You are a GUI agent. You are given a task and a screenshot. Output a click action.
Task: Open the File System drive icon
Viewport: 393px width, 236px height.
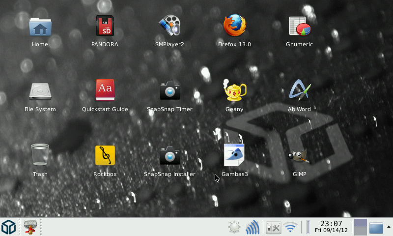click(x=40, y=91)
